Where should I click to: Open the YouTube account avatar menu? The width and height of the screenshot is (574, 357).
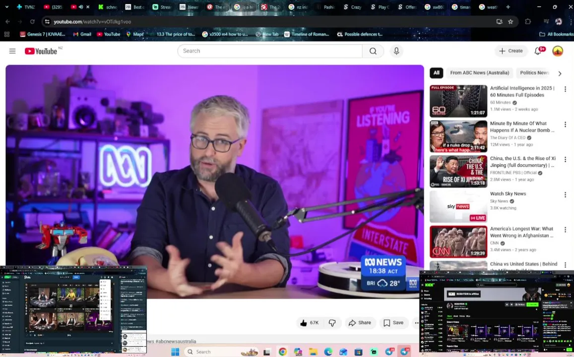[x=558, y=51]
